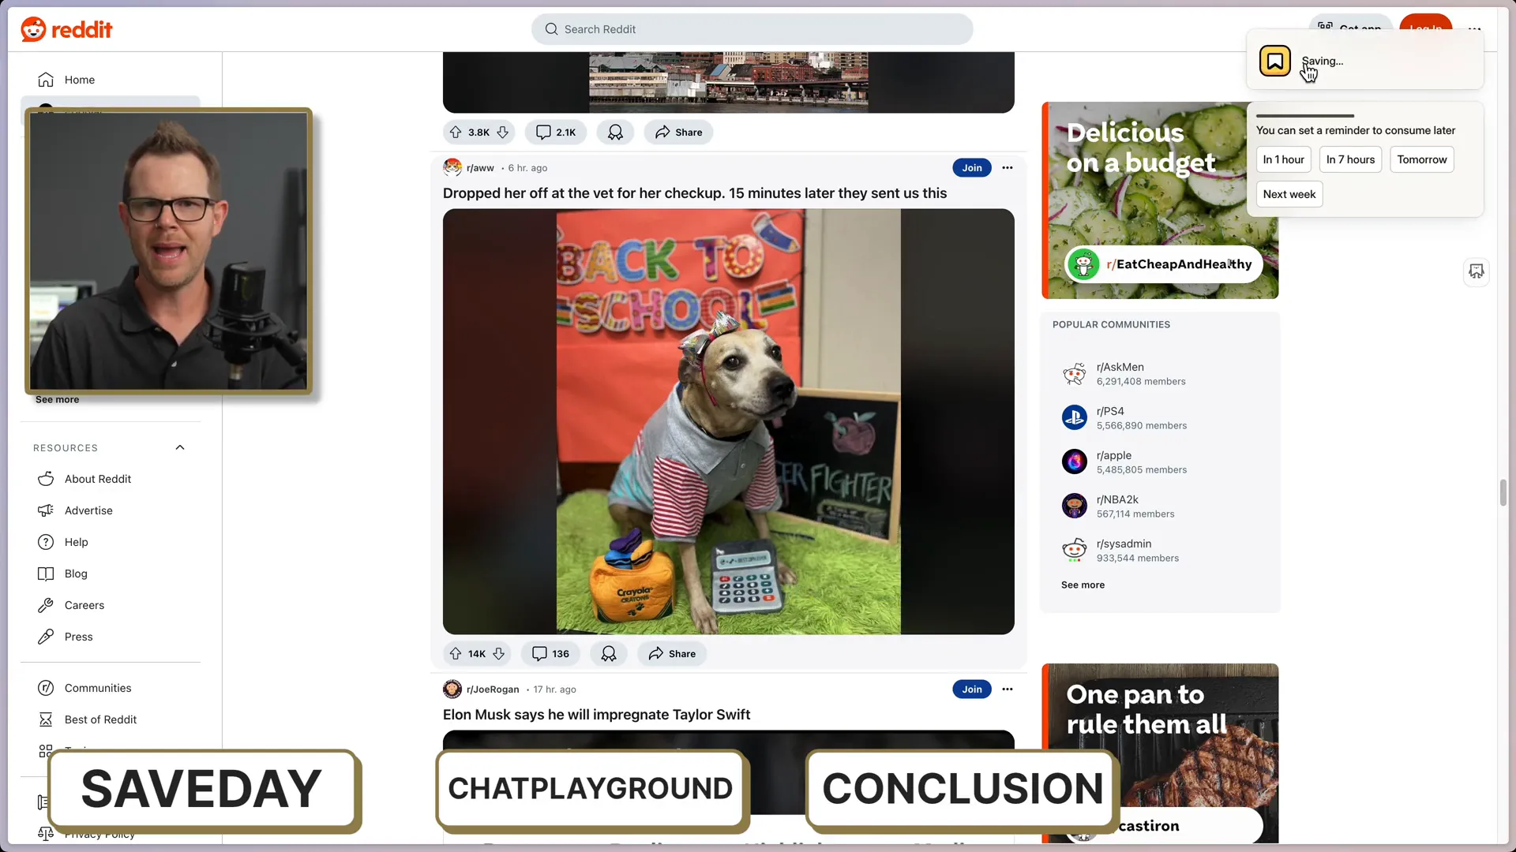1516x852 pixels.
Task: Click the SaveDay bookmark icon
Action: point(1274,61)
